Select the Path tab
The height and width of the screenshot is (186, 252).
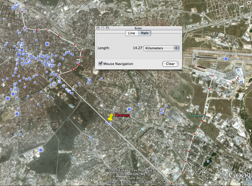tap(145, 33)
